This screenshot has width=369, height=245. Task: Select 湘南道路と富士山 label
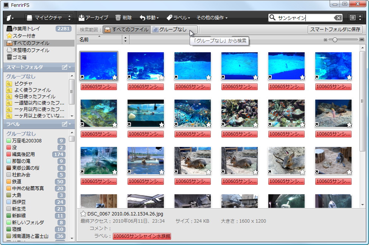[36, 236]
